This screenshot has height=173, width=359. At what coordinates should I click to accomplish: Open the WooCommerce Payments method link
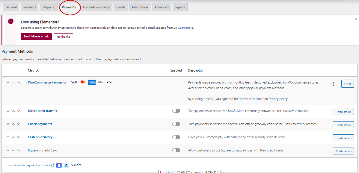[x=47, y=82]
